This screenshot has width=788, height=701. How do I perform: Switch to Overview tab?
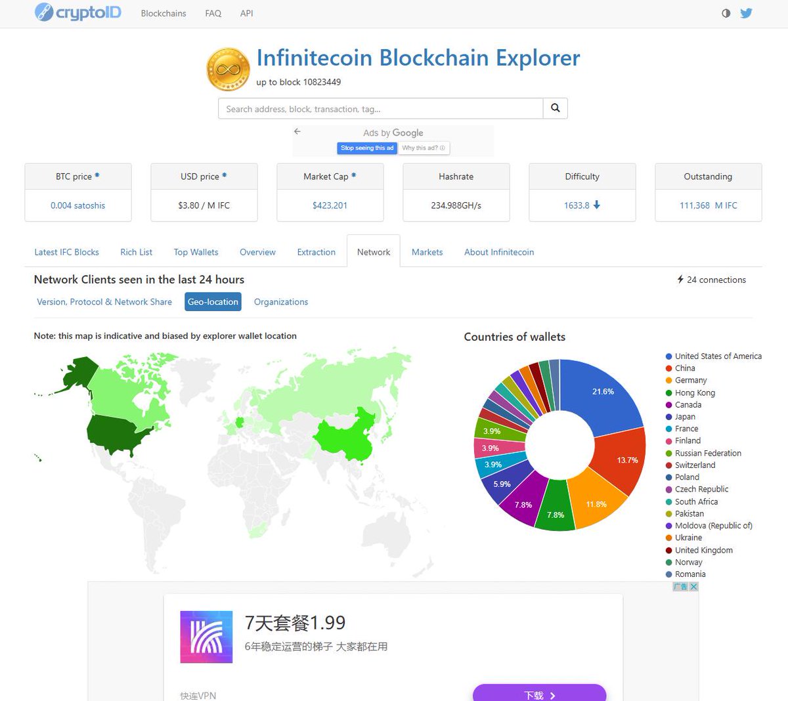257,252
